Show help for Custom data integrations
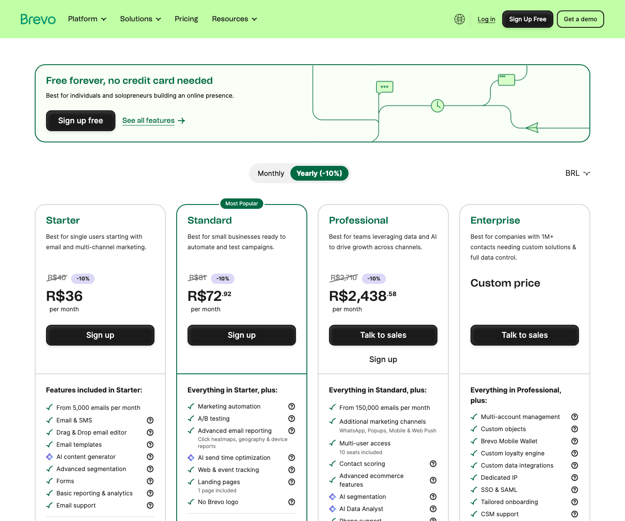The image size is (625, 521). tap(575, 465)
